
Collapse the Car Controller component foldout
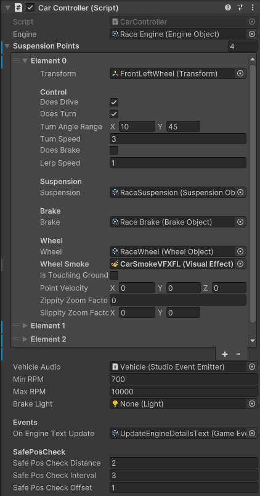[7, 7]
